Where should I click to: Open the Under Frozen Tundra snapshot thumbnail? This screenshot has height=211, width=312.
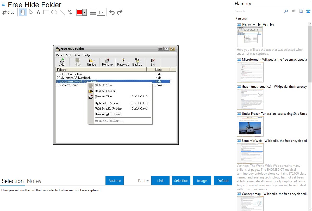pyautogui.click(x=250, y=126)
